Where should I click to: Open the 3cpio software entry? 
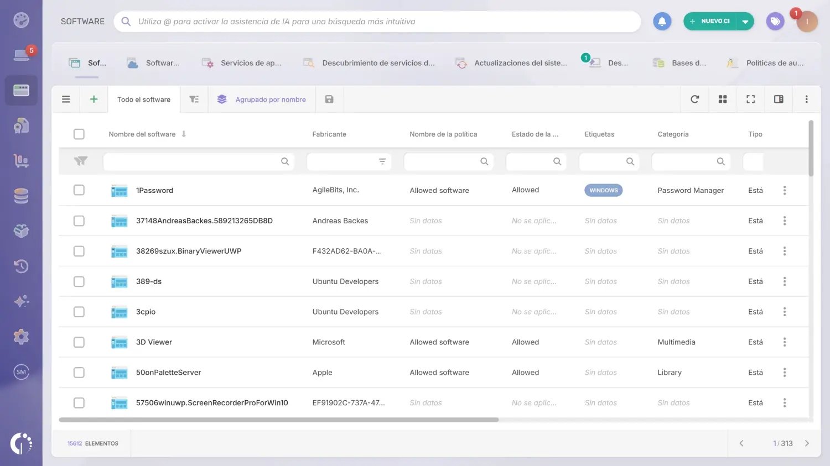[x=146, y=312]
